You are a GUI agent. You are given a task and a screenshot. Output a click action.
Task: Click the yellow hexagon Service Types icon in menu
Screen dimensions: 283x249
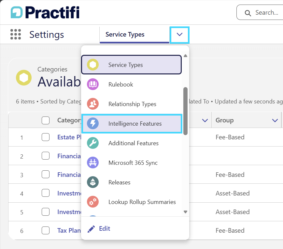click(x=93, y=65)
